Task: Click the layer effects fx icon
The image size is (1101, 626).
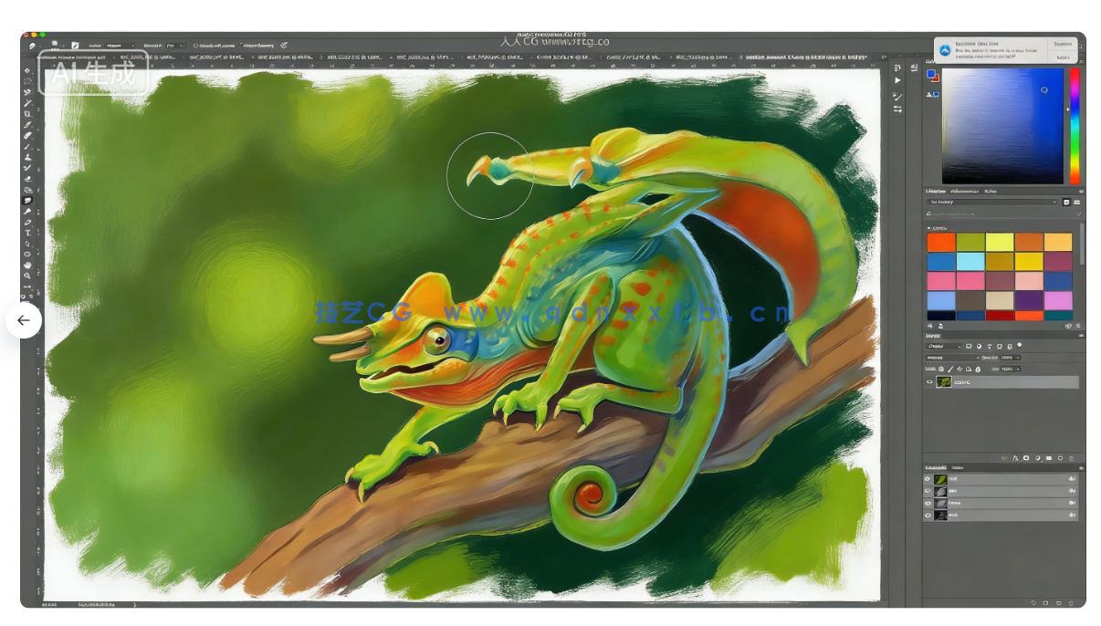Action: coord(1014,457)
